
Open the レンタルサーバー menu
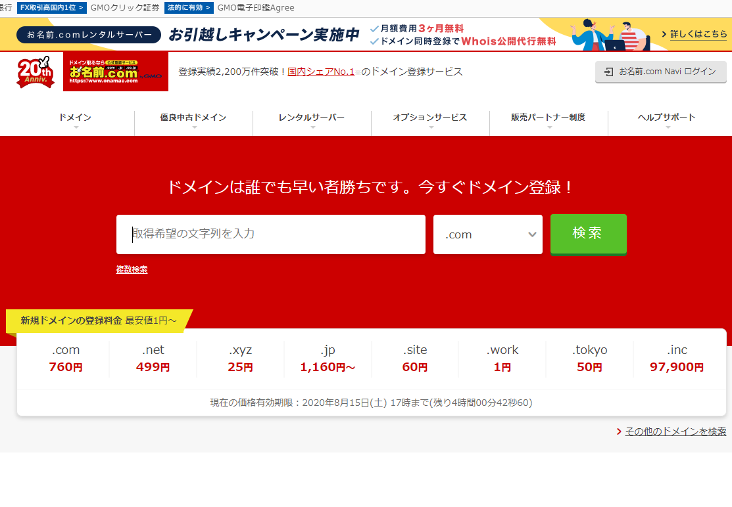point(312,118)
